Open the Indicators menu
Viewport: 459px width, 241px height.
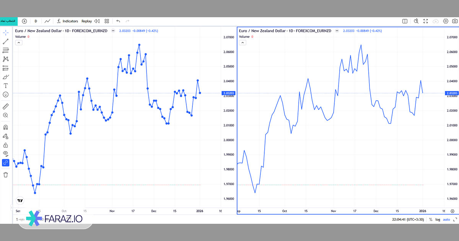pos(67,21)
